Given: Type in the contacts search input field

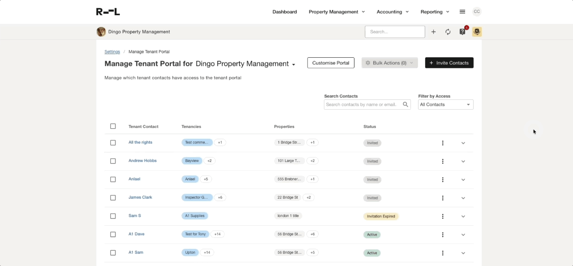Looking at the screenshot, I should [x=363, y=104].
